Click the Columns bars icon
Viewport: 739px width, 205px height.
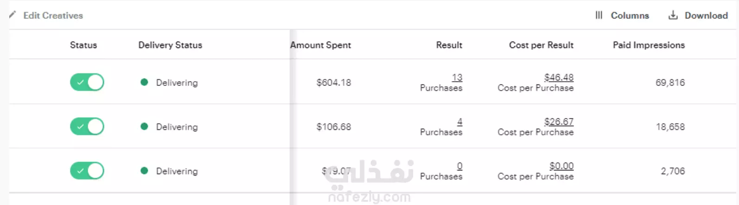(599, 15)
